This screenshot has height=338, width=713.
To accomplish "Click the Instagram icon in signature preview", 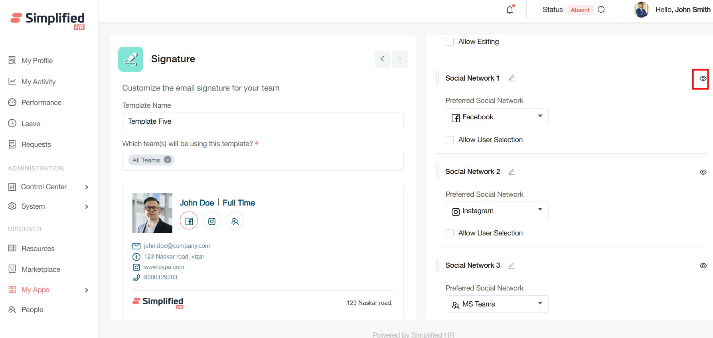I will (x=212, y=221).
